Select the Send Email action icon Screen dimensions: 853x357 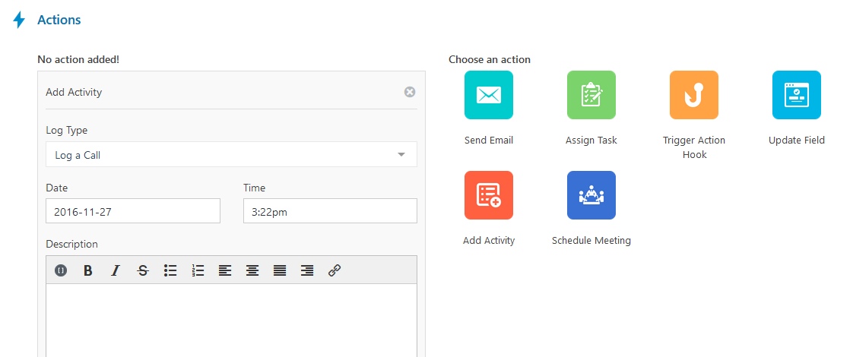pos(489,95)
